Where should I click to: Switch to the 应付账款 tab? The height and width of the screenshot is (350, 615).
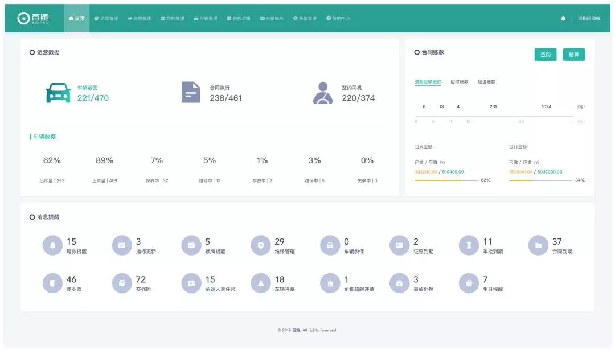459,82
